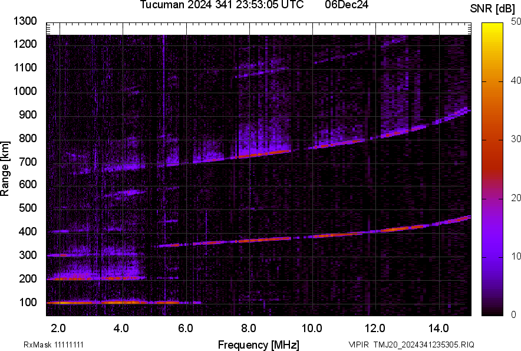Click the range tick label '300'
521x351 pixels.
point(28,255)
